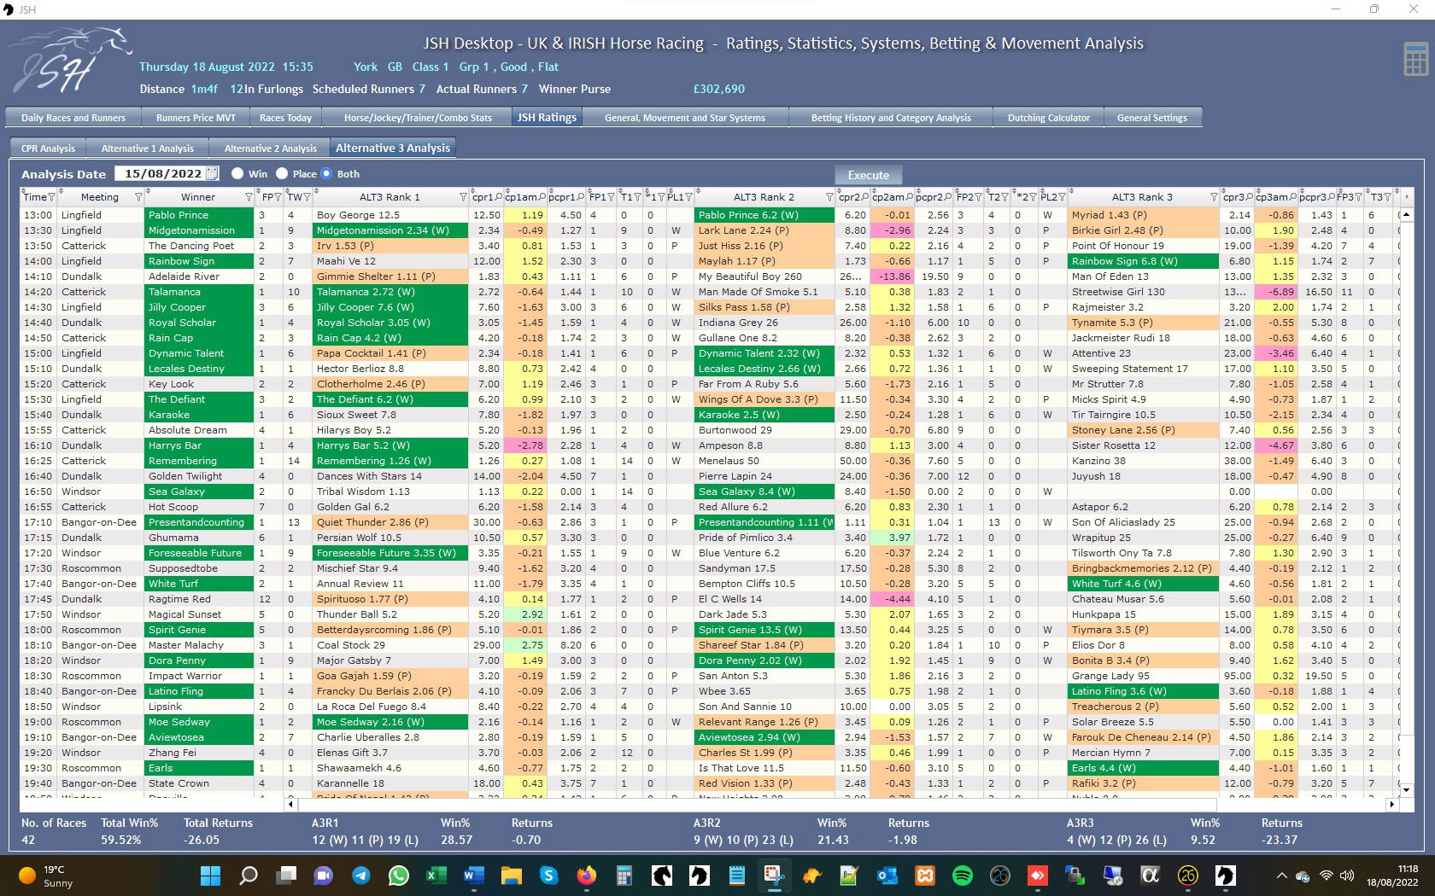Click the vertical scrollbar up arrow
This screenshot has width=1435, height=896.
pos(1407,215)
